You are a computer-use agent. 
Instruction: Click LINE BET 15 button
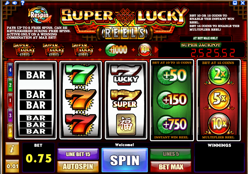(78, 154)
